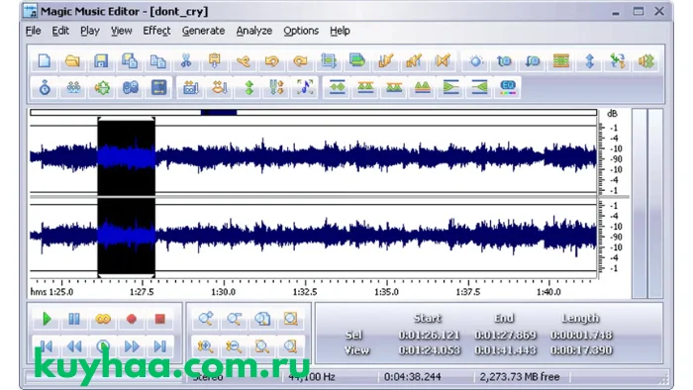Open the Edit menu
Screen dimensions: 693x390
coord(60,31)
